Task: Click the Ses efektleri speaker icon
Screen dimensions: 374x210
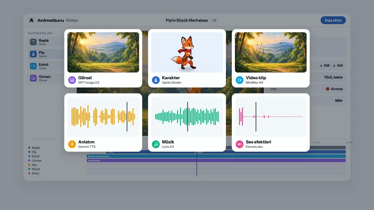Action: 240,144
